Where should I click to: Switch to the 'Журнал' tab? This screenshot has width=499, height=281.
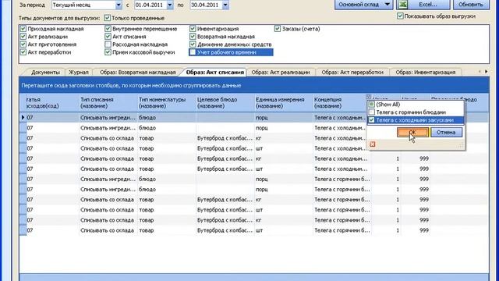(79, 73)
